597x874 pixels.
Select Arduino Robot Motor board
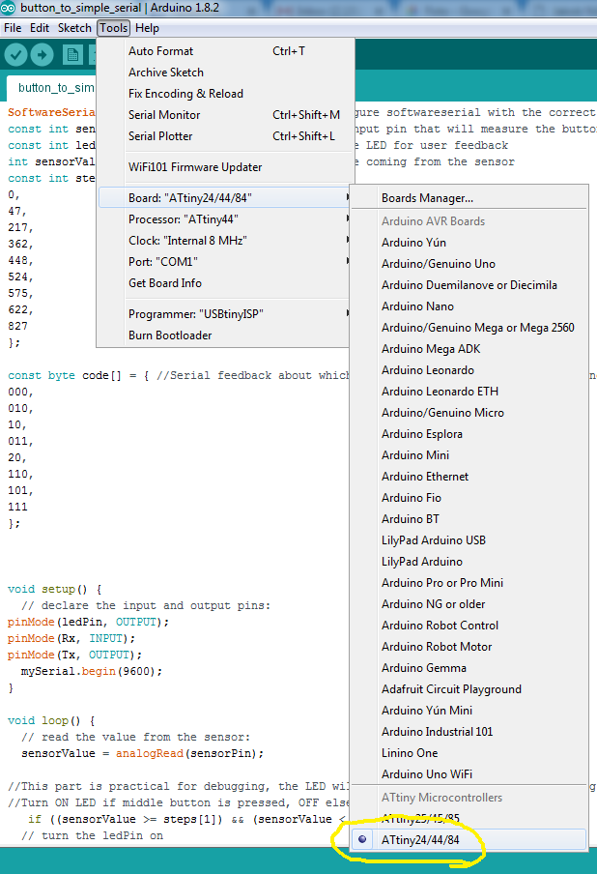(468, 646)
